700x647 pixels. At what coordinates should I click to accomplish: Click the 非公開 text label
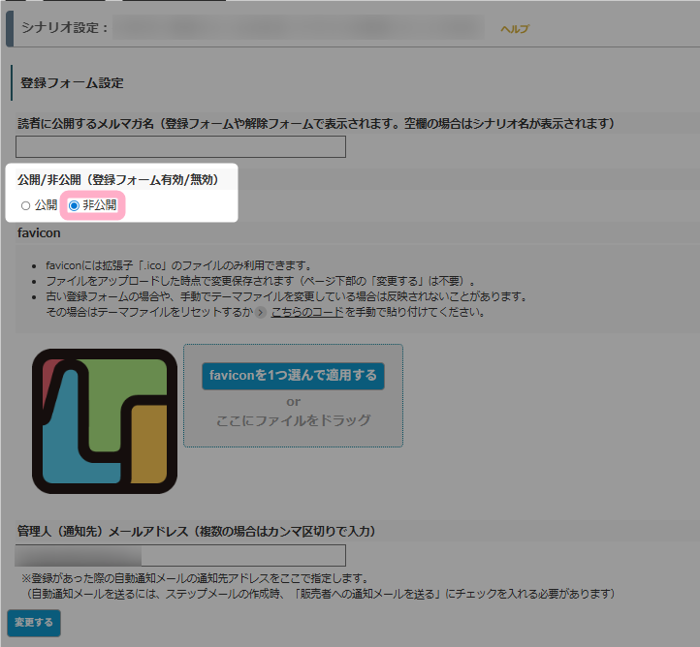click(x=99, y=205)
